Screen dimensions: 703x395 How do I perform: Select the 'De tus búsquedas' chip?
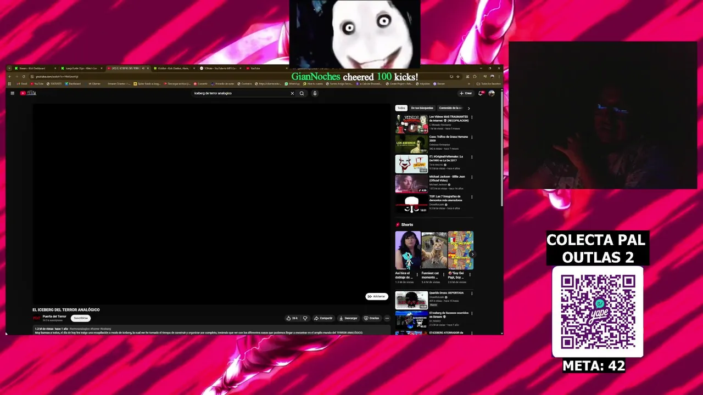422,108
